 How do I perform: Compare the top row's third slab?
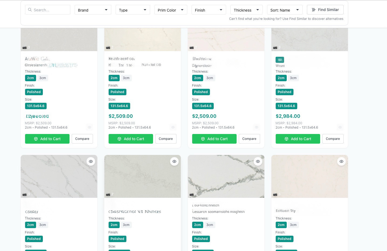tap(249, 139)
